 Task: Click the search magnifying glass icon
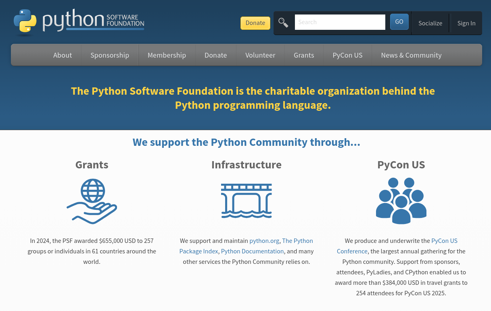(283, 23)
